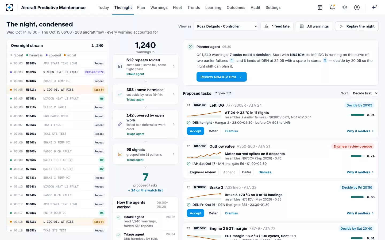Expand the 142 covered by open work chevron
The width and height of the screenshot is (385, 240).
174,124
